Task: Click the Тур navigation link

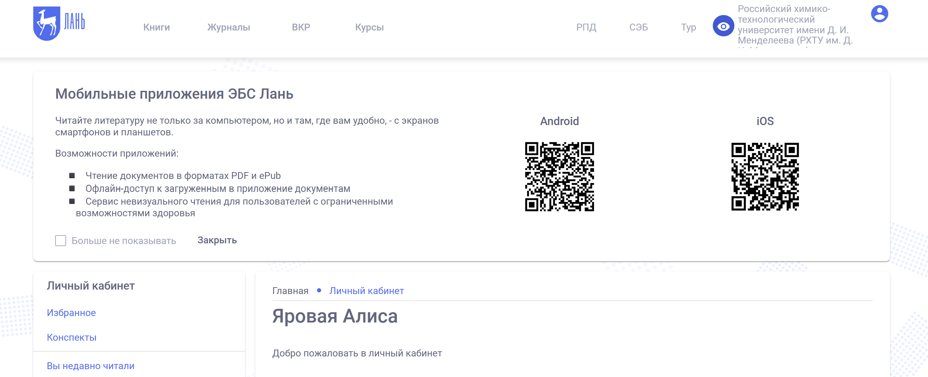Action: [x=688, y=27]
